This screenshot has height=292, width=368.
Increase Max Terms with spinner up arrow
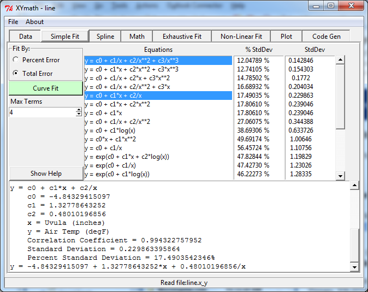click(79, 110)
